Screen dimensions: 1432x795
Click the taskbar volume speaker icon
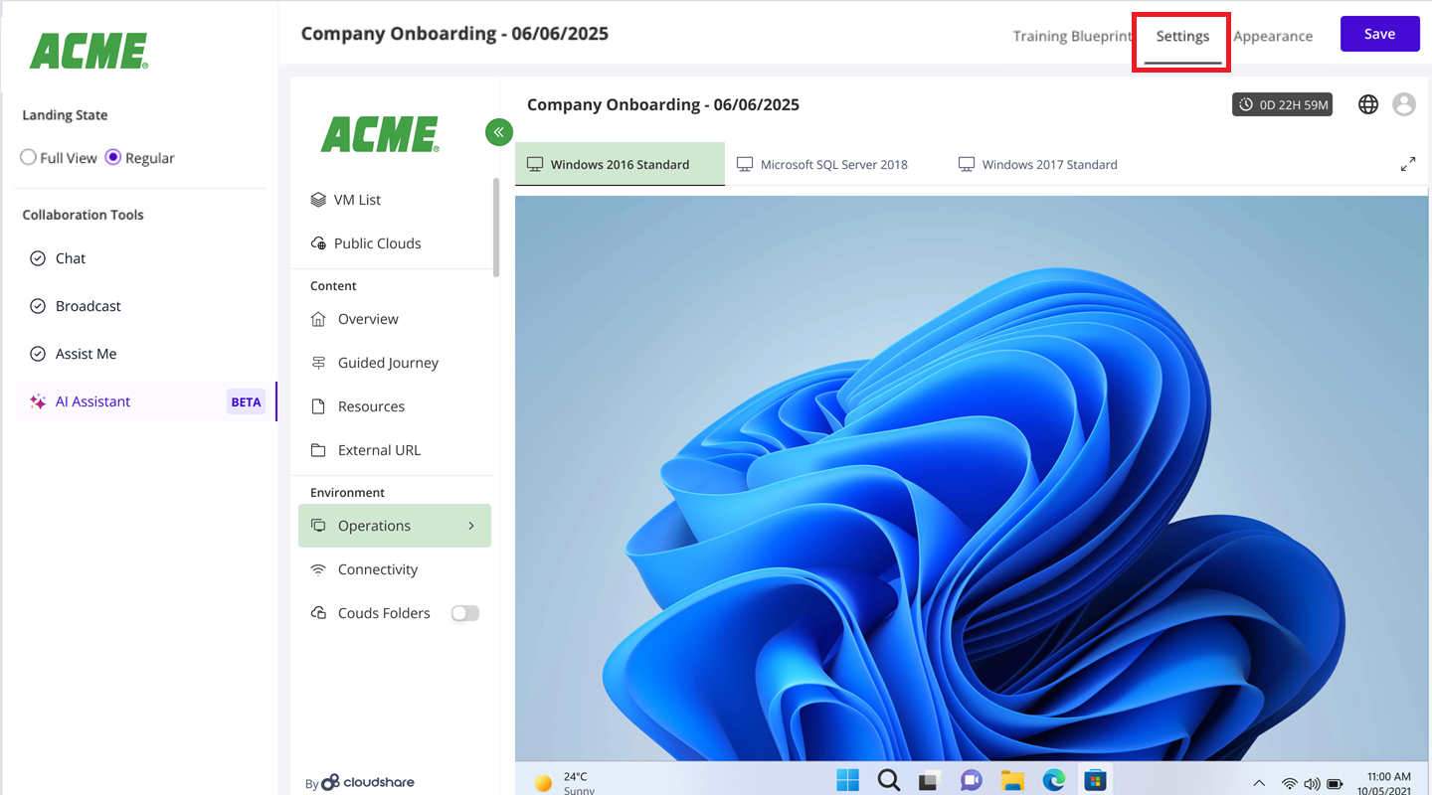(1312, 784)
